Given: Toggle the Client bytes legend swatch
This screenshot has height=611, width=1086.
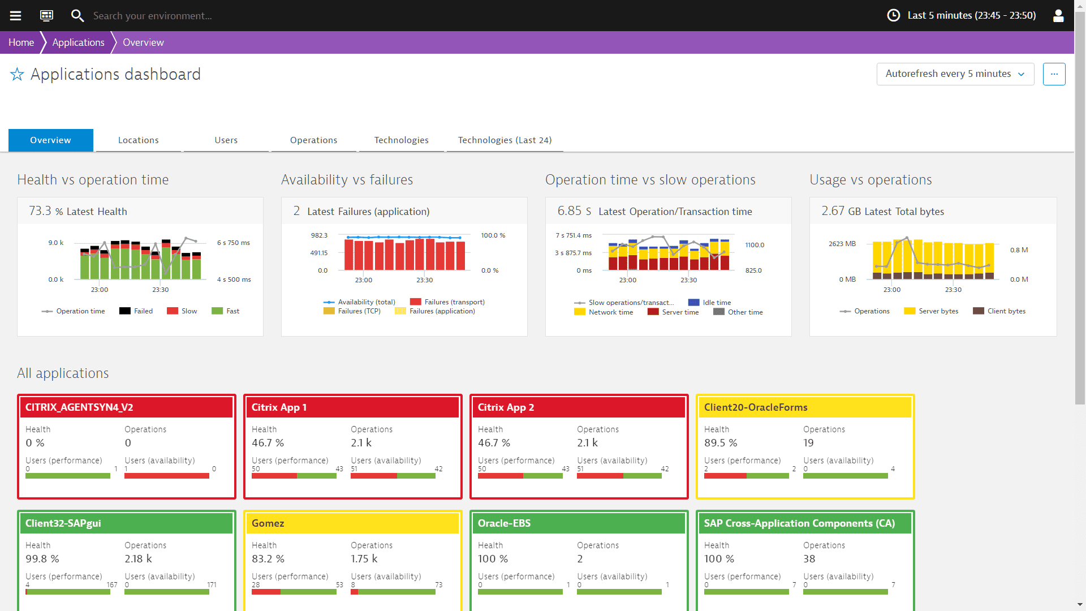Looking at the screenshot, I should (x=979, y=311).
